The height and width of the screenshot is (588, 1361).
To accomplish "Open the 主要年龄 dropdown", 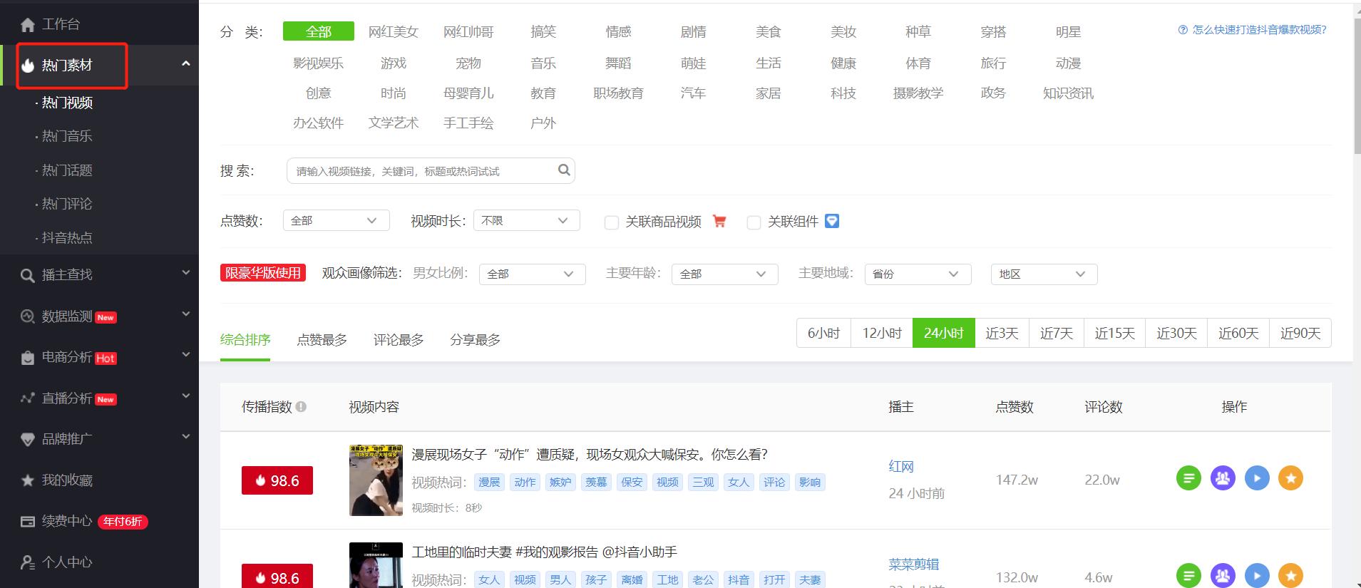I will [725, 274].
